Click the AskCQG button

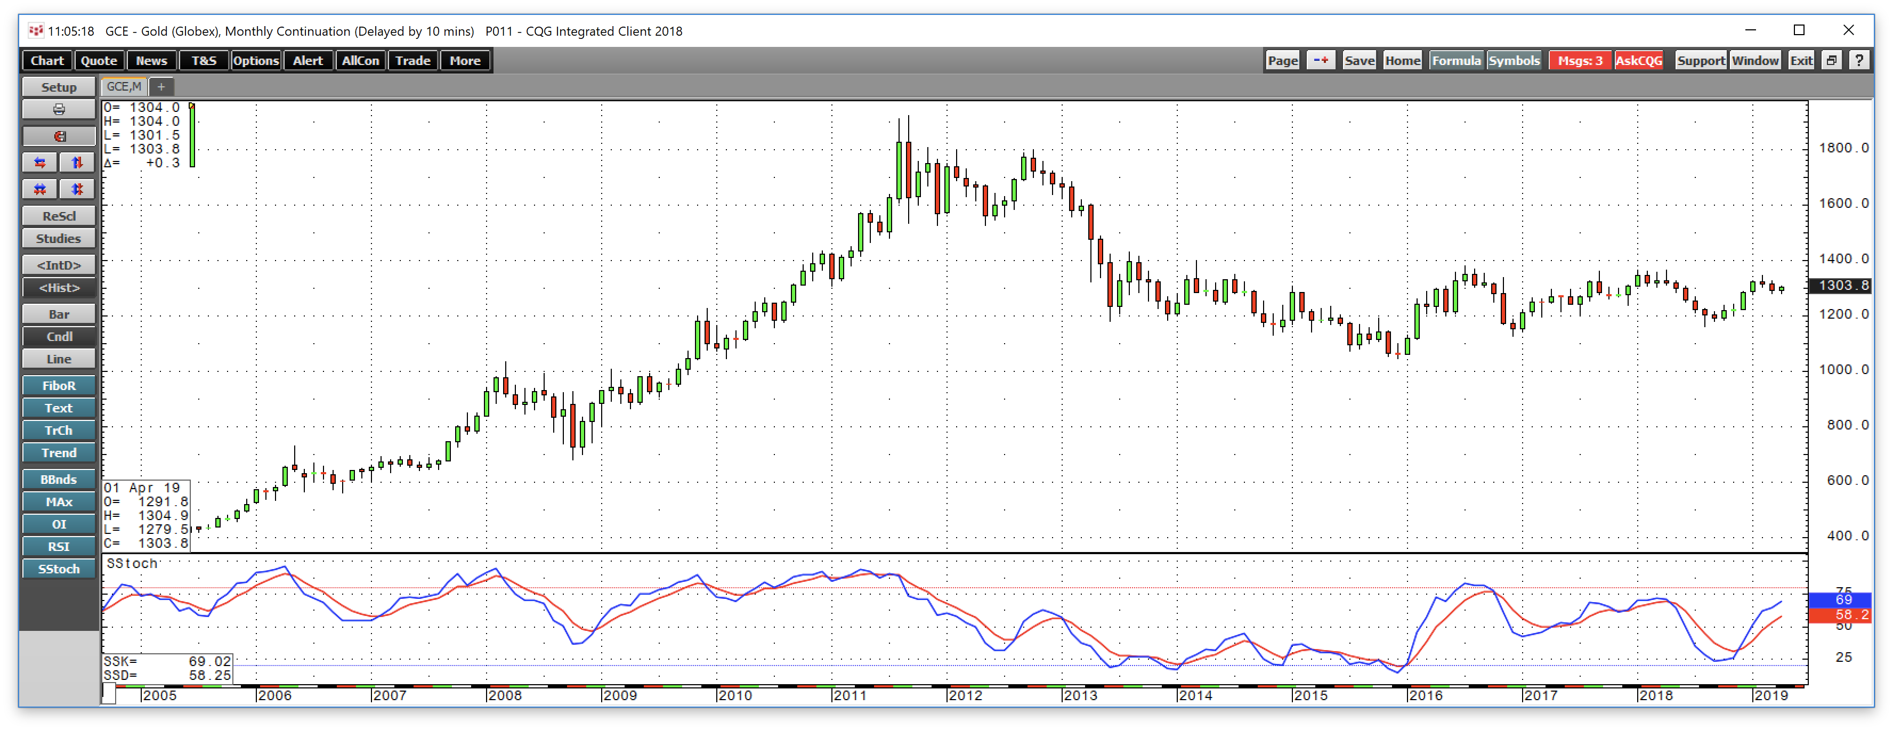[x=1639, y=61]
